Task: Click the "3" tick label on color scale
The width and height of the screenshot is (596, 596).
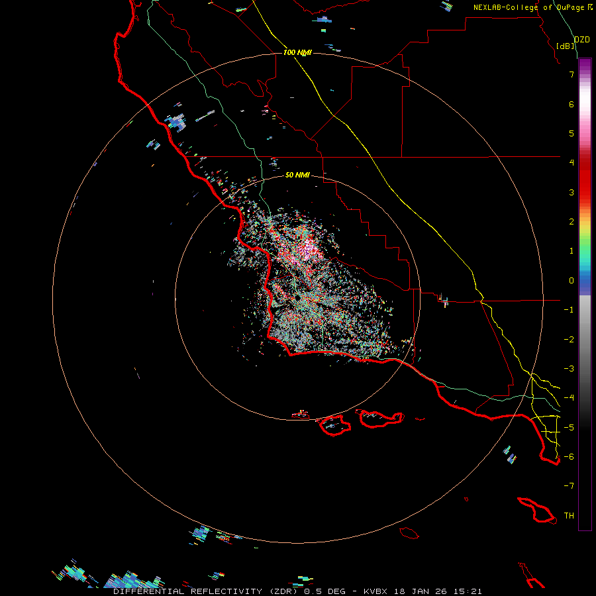Action: coord(571,192)
